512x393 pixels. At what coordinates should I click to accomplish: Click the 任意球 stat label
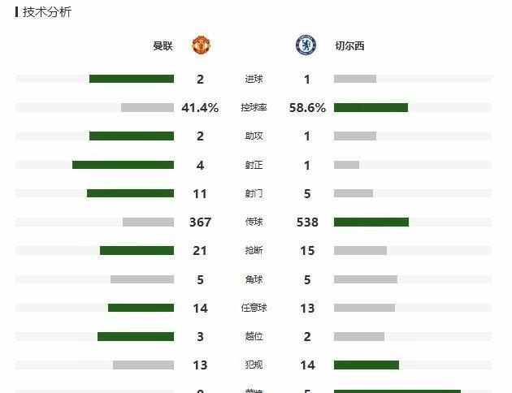[x=254, y=308]
